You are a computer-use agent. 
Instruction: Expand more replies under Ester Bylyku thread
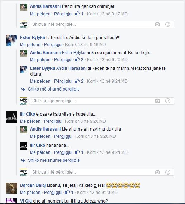(54, 89)
